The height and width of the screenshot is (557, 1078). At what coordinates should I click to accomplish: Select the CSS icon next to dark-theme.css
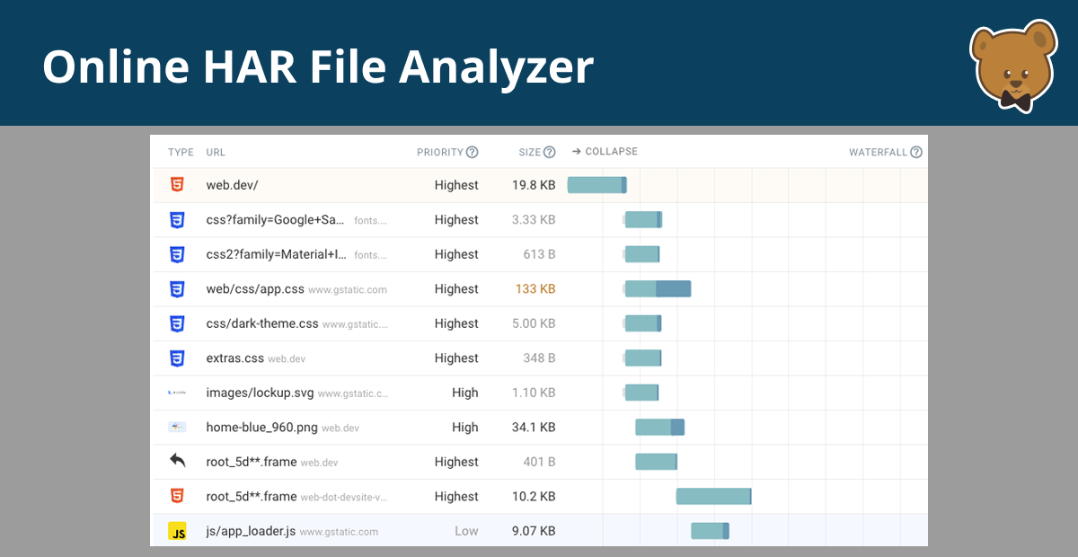(177, 323)
